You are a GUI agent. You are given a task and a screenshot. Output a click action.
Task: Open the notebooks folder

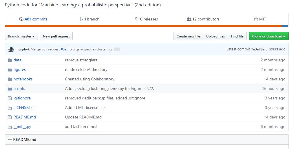pyautogui.click(x=23, y=79)
